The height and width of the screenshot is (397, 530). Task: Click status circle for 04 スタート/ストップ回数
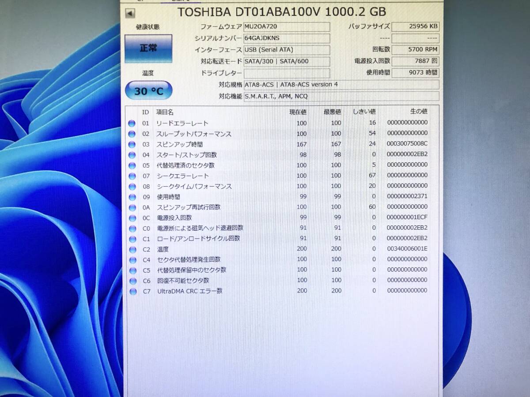pos(132,155)
